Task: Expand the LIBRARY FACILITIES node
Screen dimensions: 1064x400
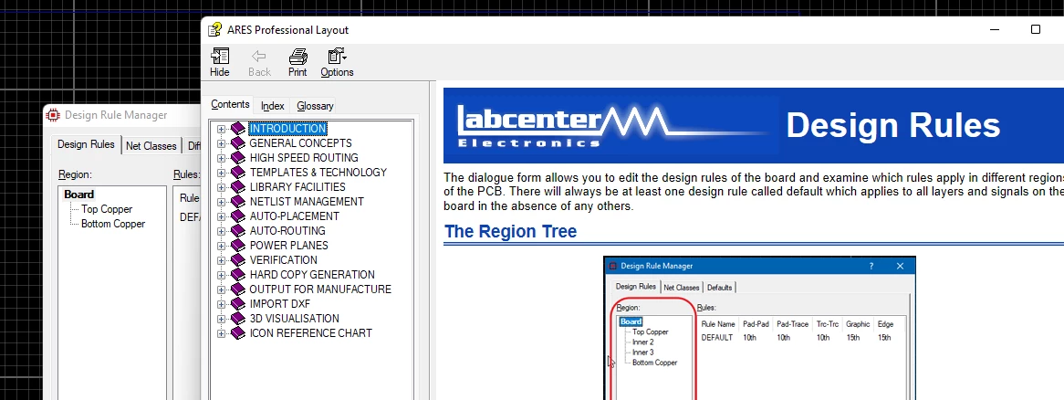Action: tap(221, 187)
